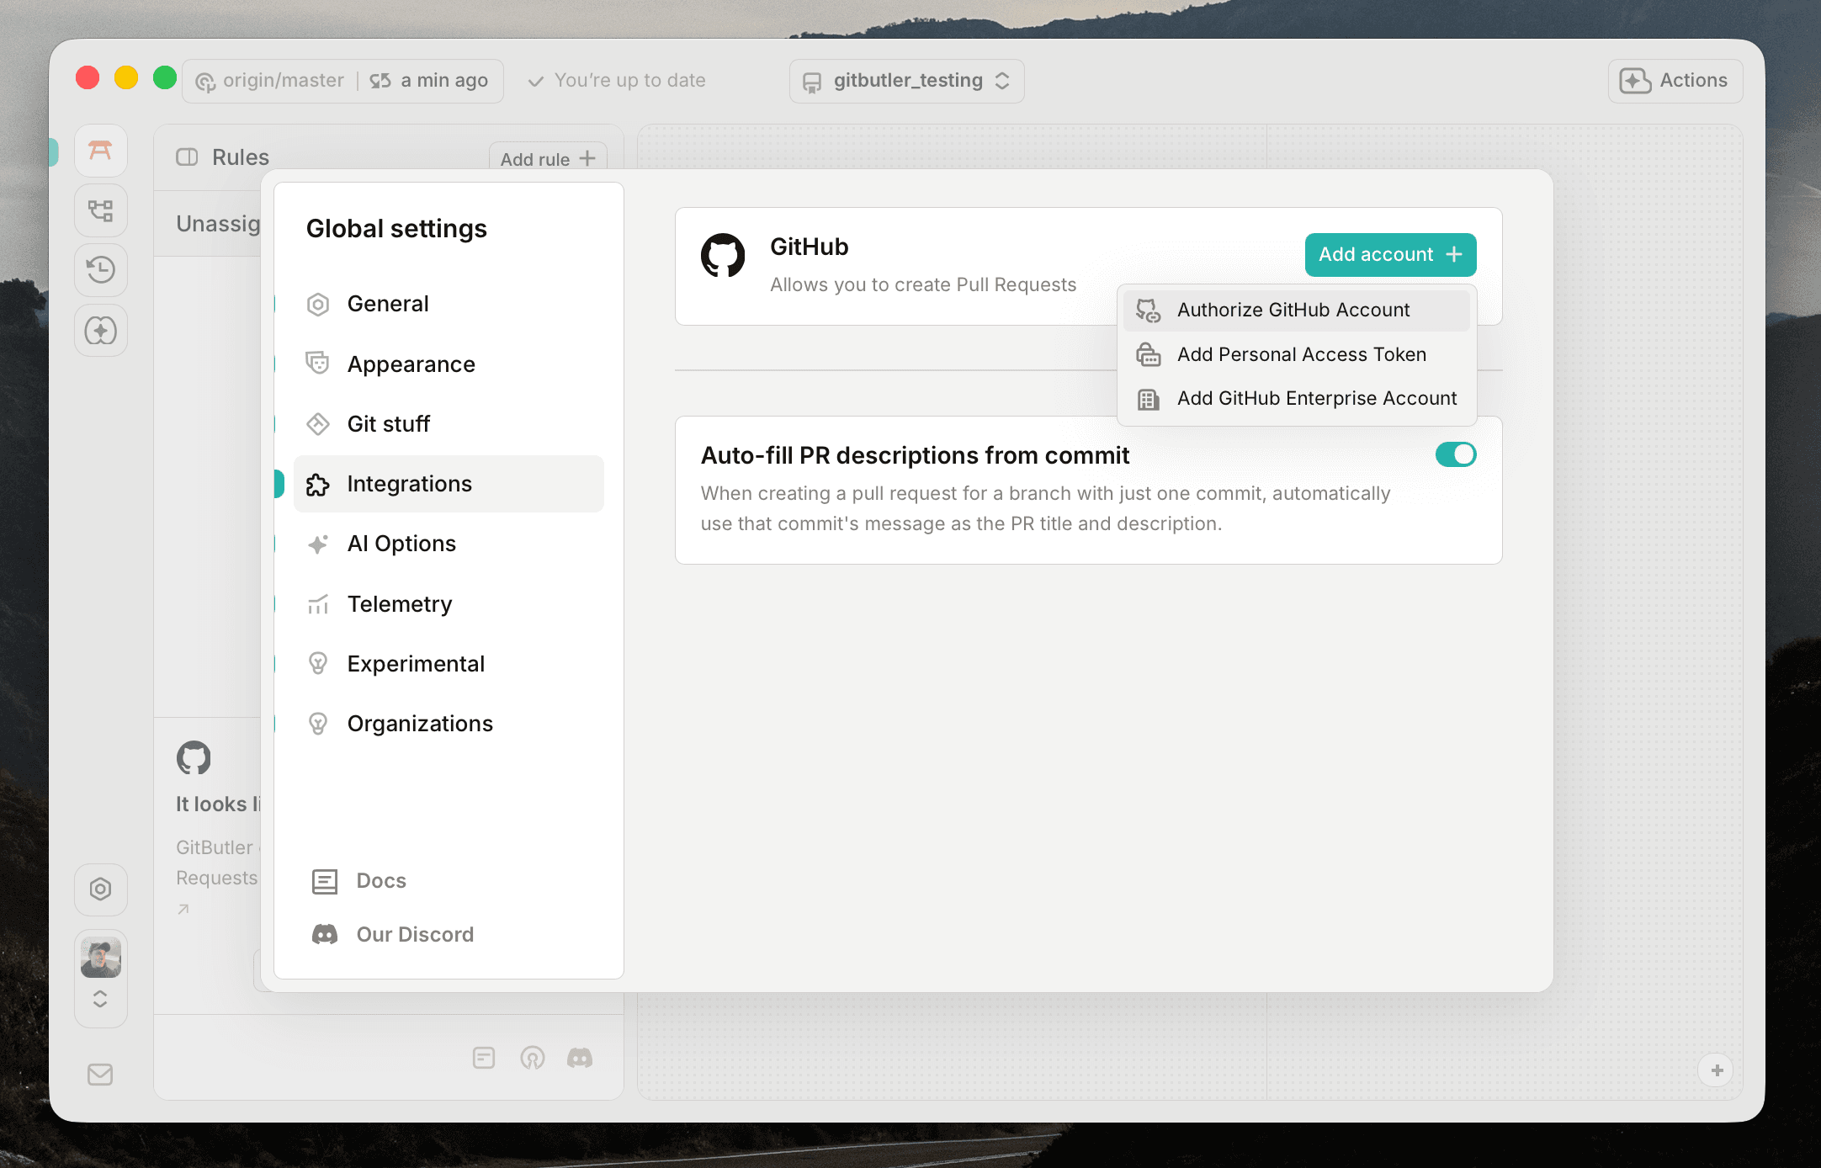Toggle the Telemetry settings section

(399, 603)
